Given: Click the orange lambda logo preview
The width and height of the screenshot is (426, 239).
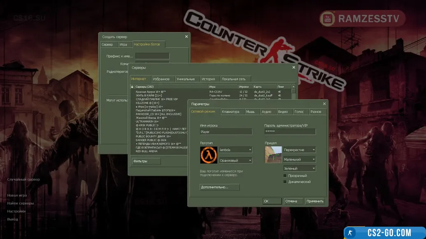Looking at the screenshot, I should tap(208, 155).
